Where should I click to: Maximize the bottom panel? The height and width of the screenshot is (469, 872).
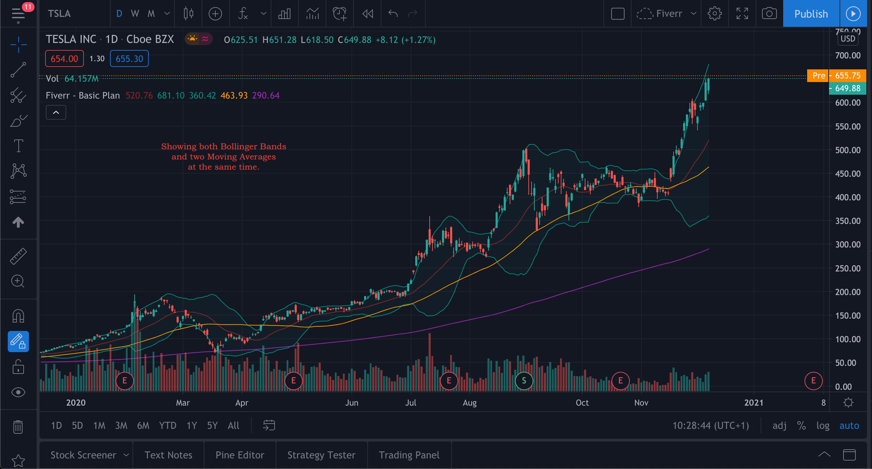pos(849,455)
